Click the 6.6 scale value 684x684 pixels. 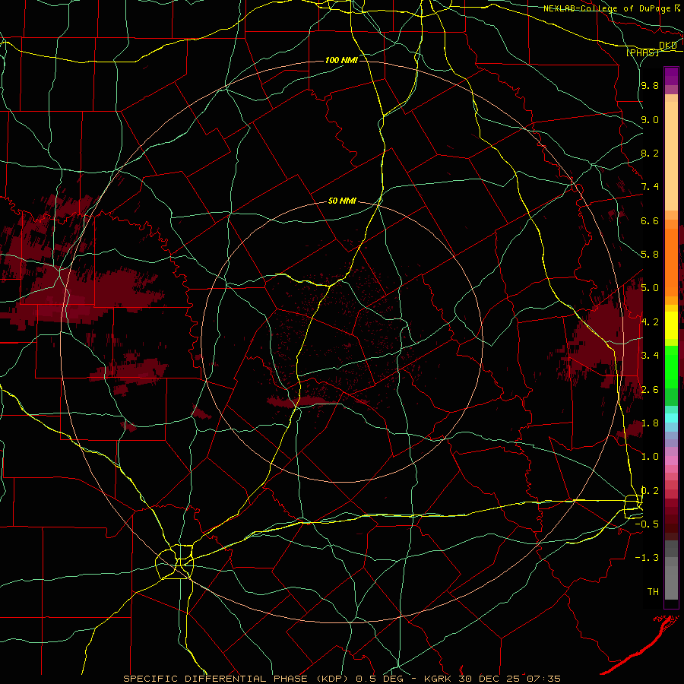(650, 220)
